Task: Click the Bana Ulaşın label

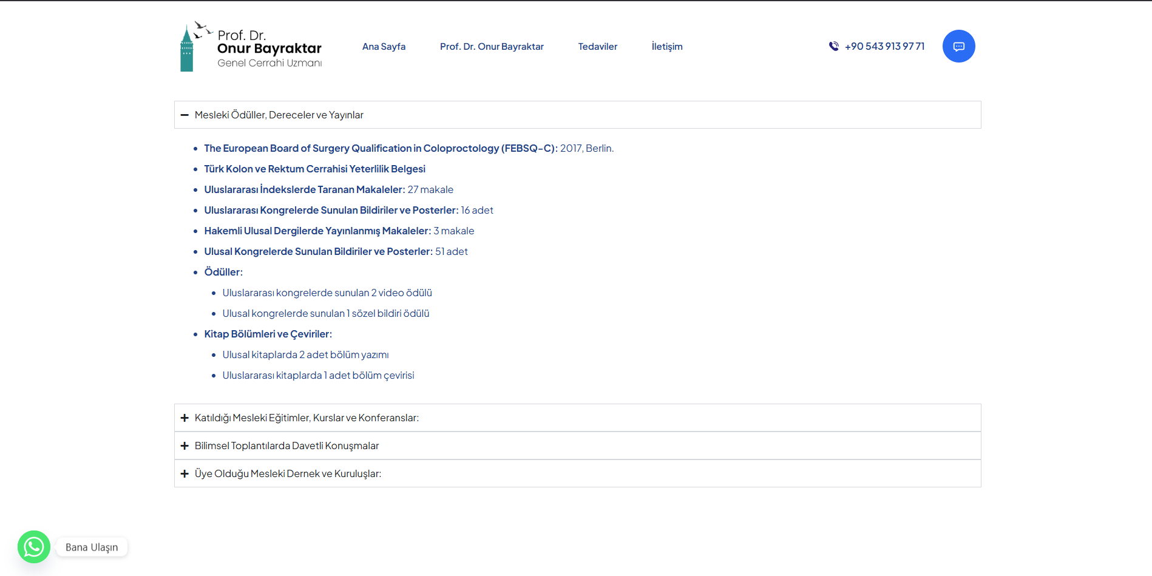Action: tap(92, 547)
